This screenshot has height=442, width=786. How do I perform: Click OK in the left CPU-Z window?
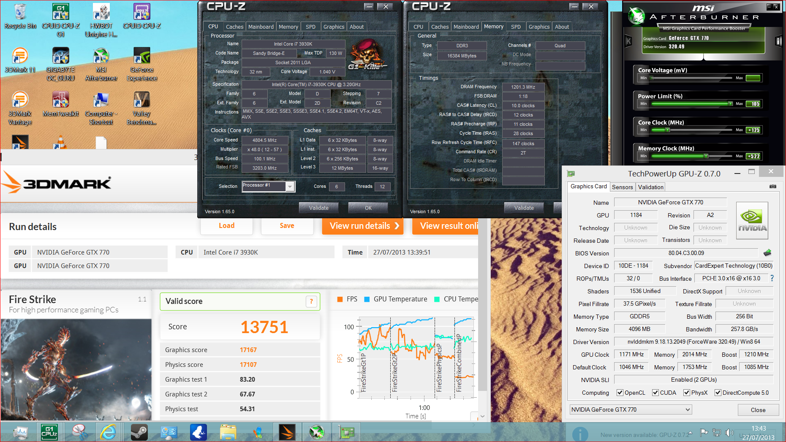pos(368,208)
